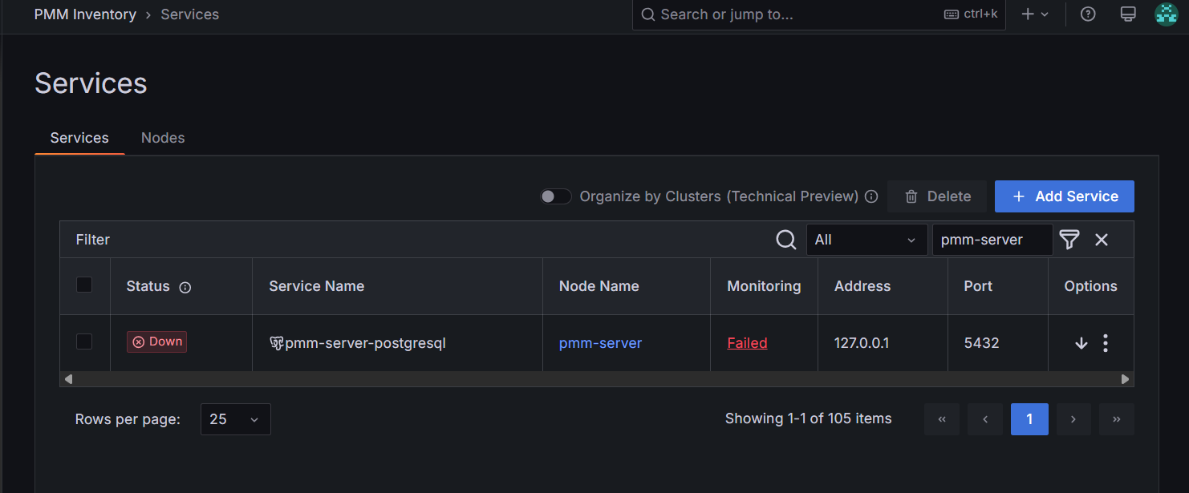
Task: Click the Delete button
Action: 937,196
